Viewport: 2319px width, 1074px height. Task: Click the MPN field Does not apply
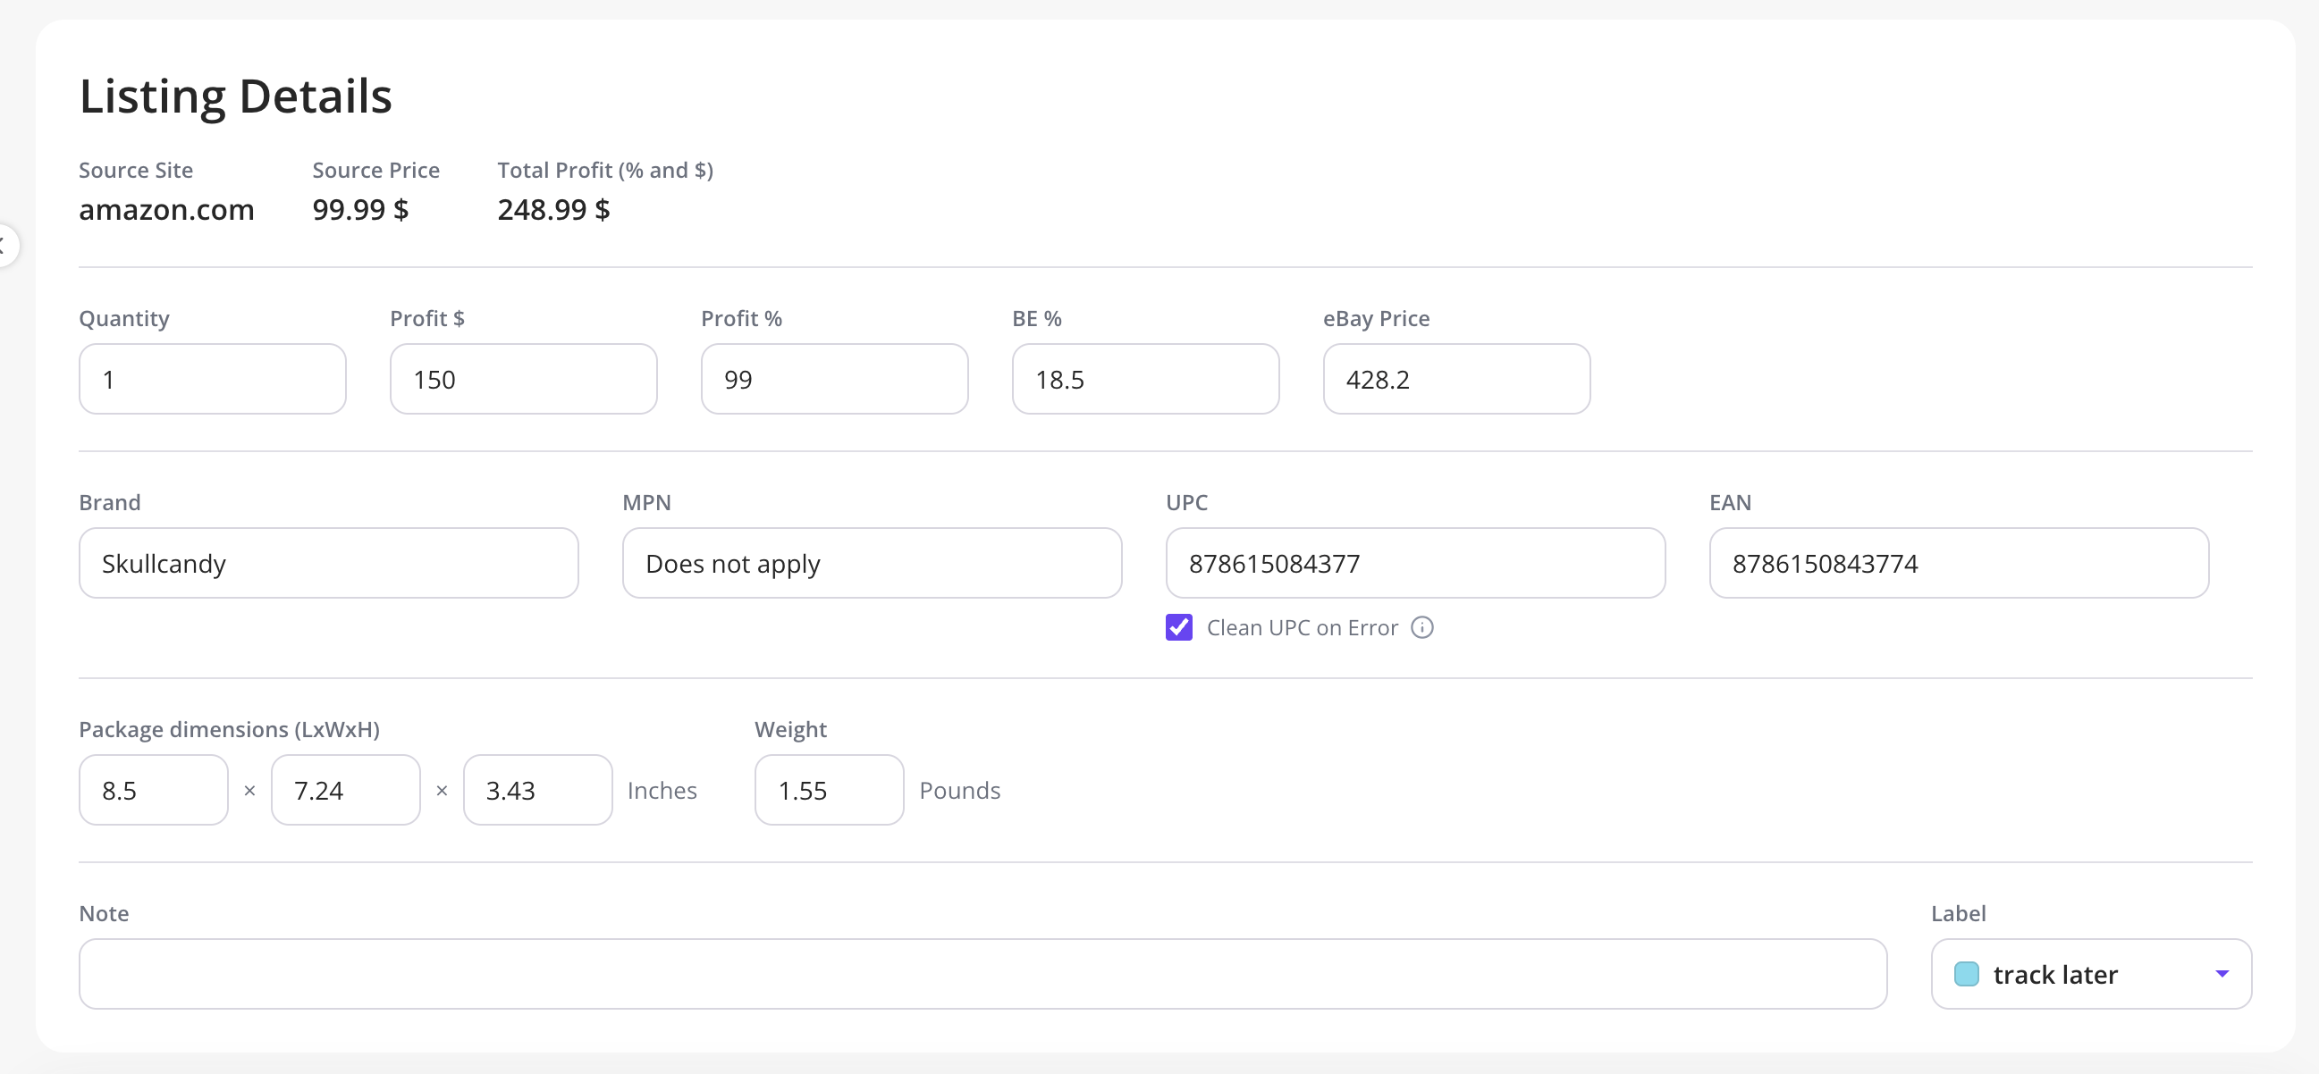click(x=872, y=563)
